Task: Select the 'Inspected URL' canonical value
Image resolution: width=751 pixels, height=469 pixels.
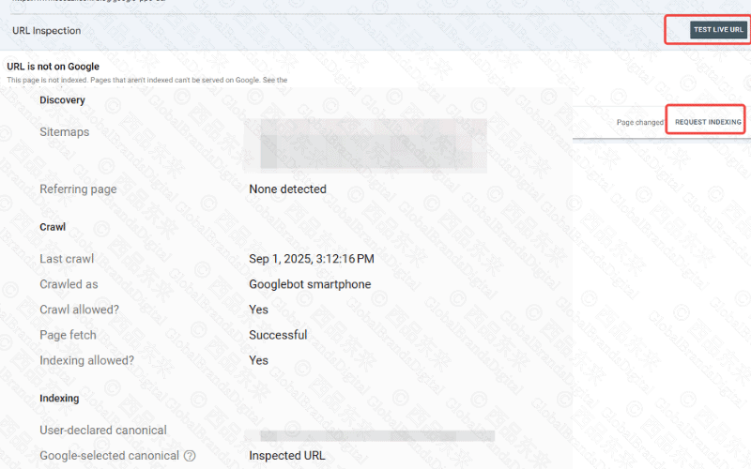Action: (x=287, y=456)
